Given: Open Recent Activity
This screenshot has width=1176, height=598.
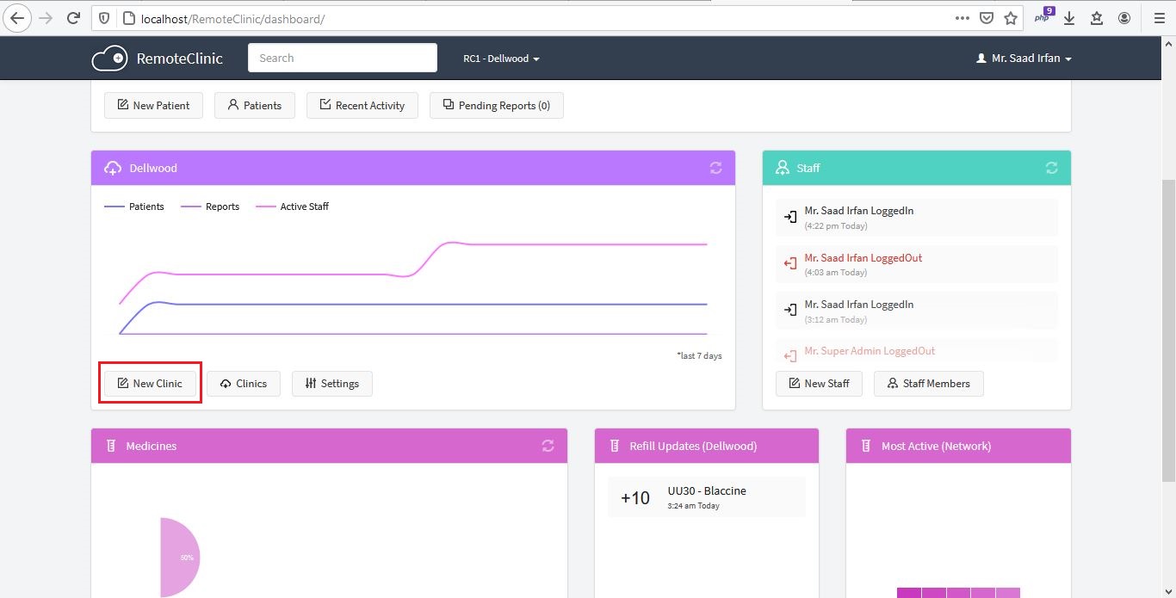Looking at the screenshot, I should click(362, 105).
